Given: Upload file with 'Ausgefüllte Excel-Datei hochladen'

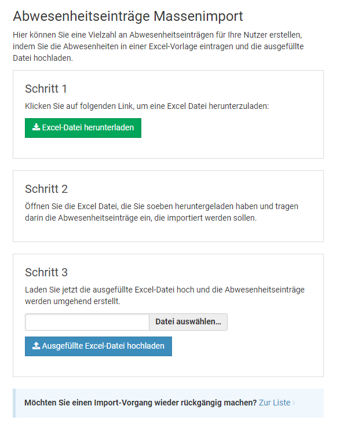Looking at the screenshot, I should (x=98, y=346).
